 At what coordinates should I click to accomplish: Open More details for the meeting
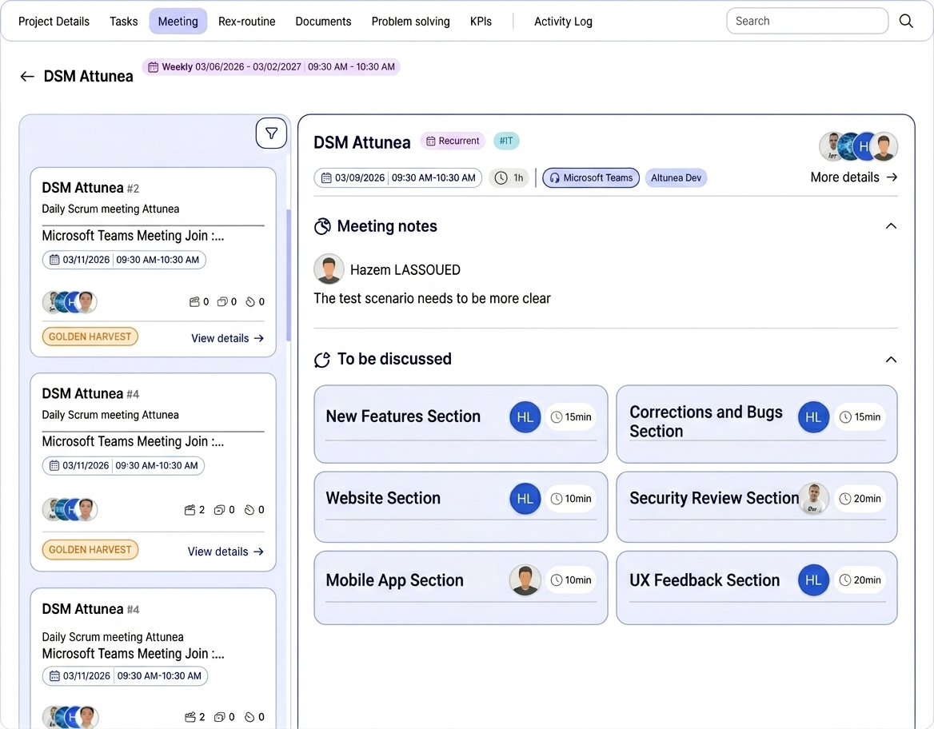tap(853, 177)
